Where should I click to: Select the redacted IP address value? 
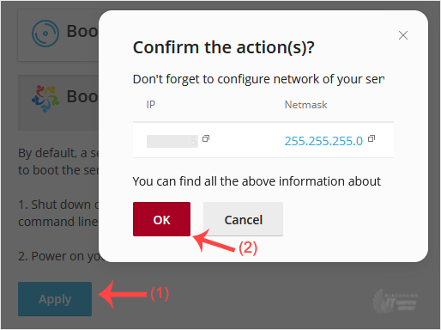click(x=172, y=141)
